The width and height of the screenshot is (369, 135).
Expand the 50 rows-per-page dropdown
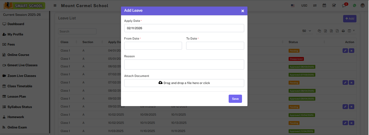click(x=307, y=31)
